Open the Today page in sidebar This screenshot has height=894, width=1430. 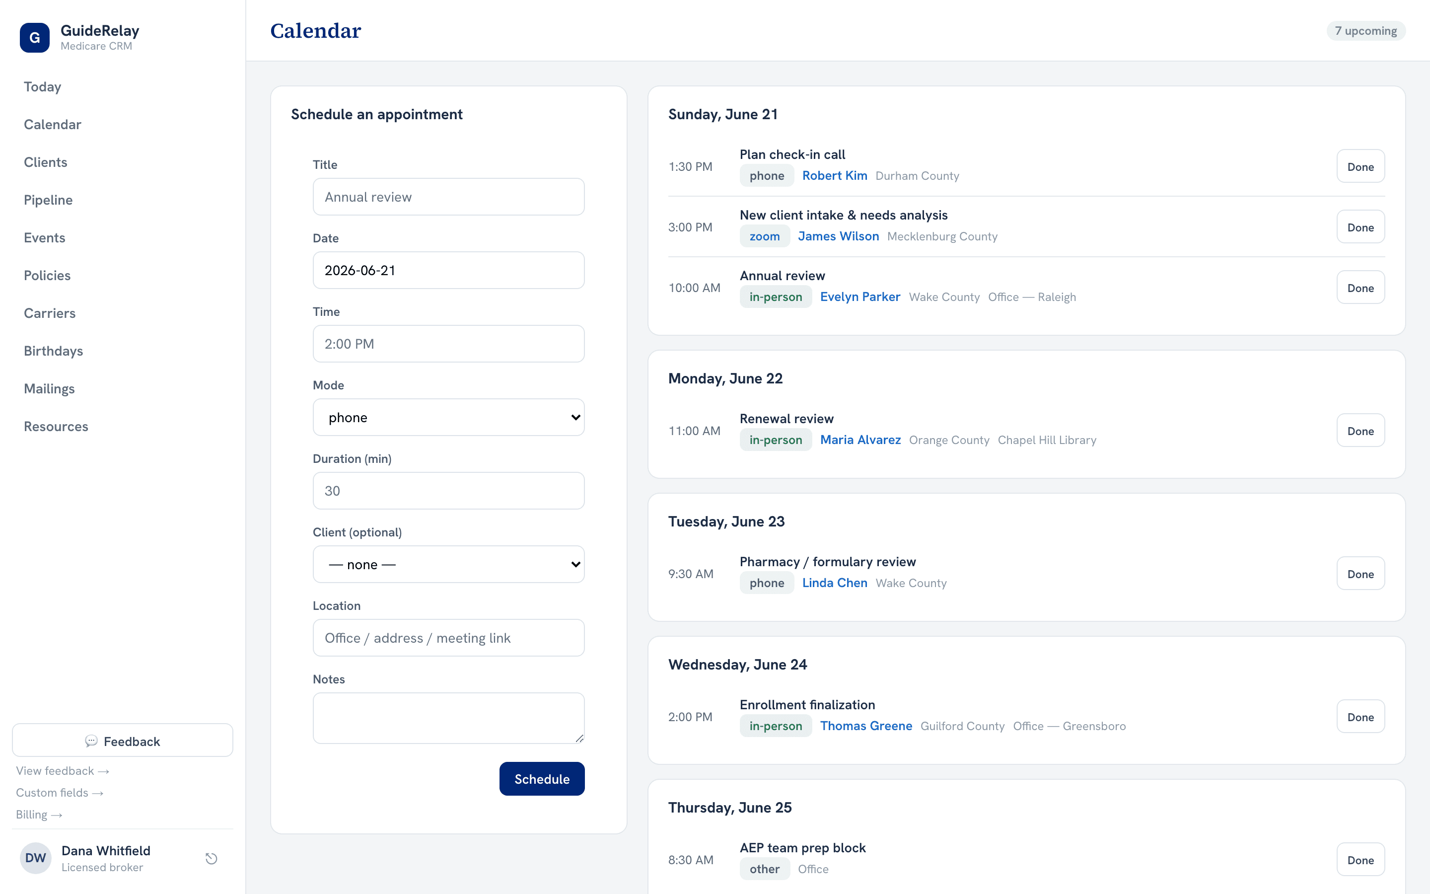click(x=43, y=87)
